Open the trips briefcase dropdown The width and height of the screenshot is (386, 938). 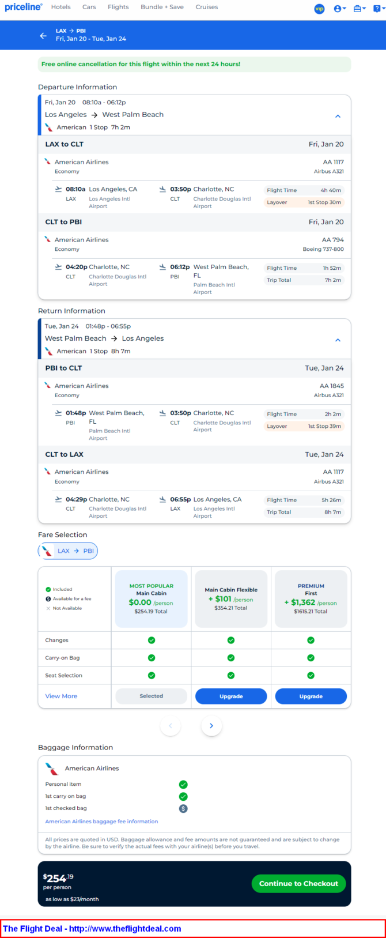click(x=359, y=9)
